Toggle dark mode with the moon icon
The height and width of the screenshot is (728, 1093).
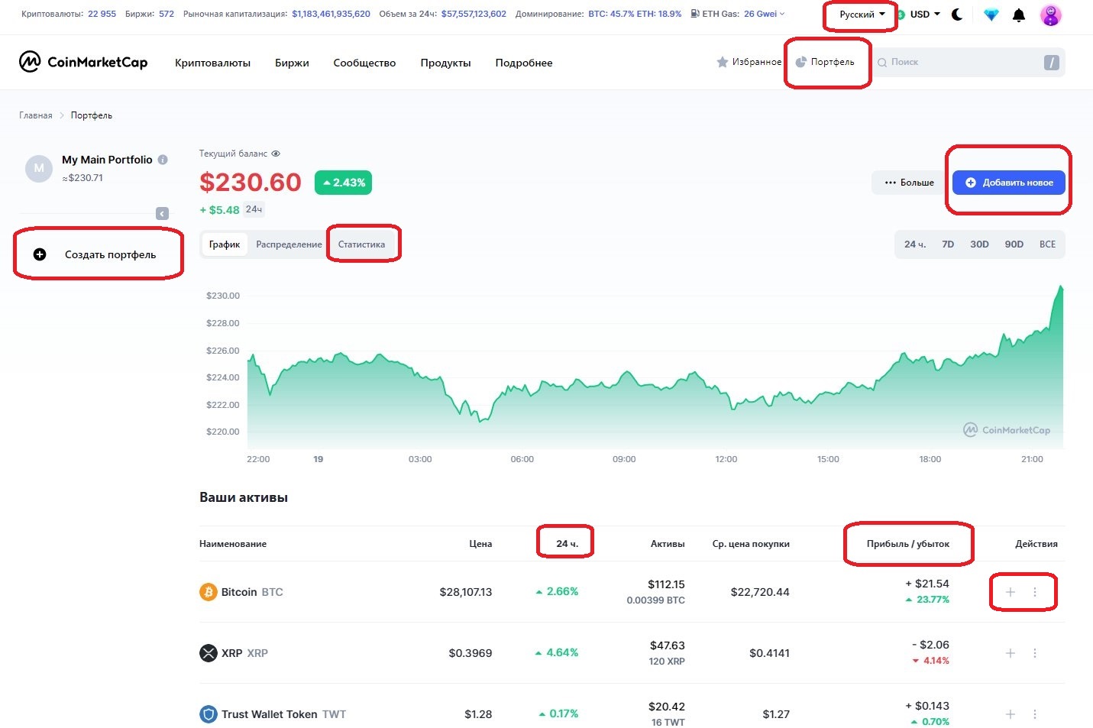pos(957,15)
